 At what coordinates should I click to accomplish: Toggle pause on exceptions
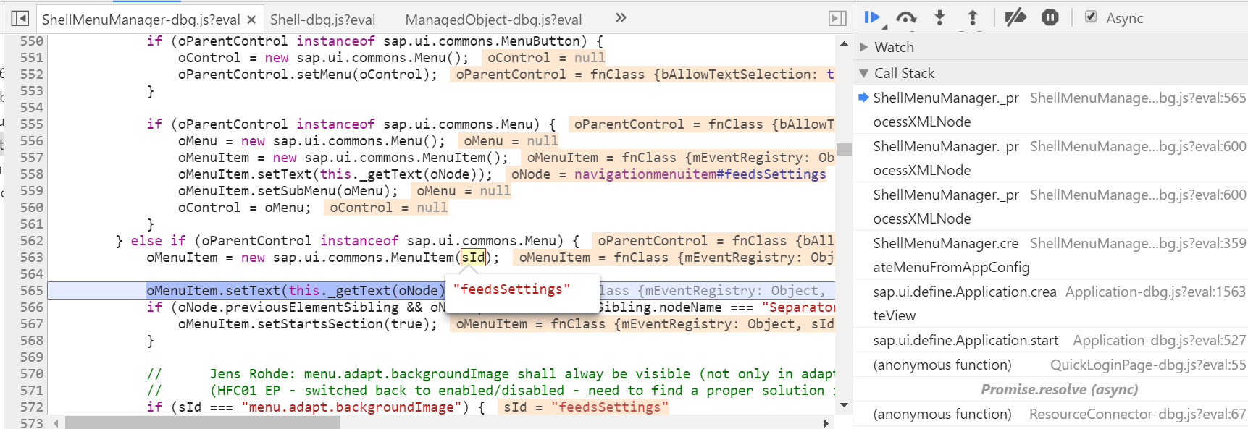point(1050,17)
